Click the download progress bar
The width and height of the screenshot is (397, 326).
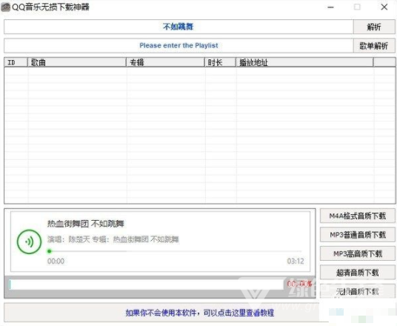(x=146, y=285)
